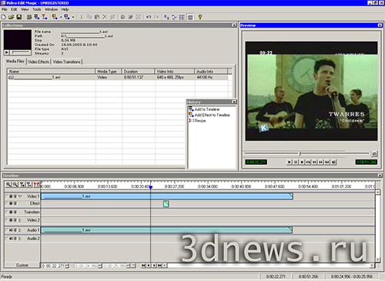Image resolution: width=385 pixels, height=281 pixels.
Task: Click the Audio 1 track speaker icon
Action: tap(11, 230)
